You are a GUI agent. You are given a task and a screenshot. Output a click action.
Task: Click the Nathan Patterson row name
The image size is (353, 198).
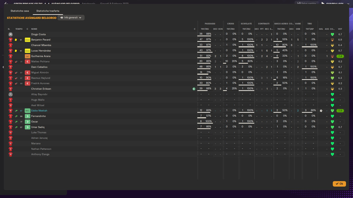[41, 149]
